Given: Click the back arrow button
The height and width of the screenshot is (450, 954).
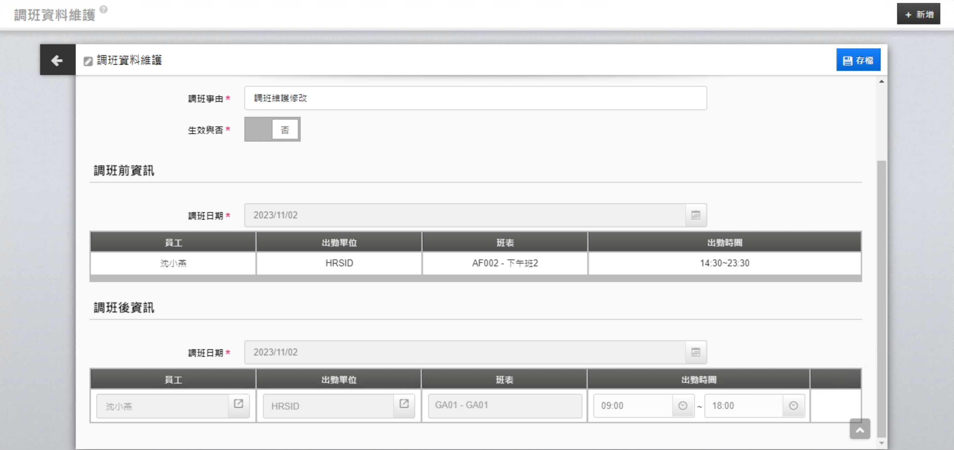Looking at the screenshot, I should click(57, 60).
